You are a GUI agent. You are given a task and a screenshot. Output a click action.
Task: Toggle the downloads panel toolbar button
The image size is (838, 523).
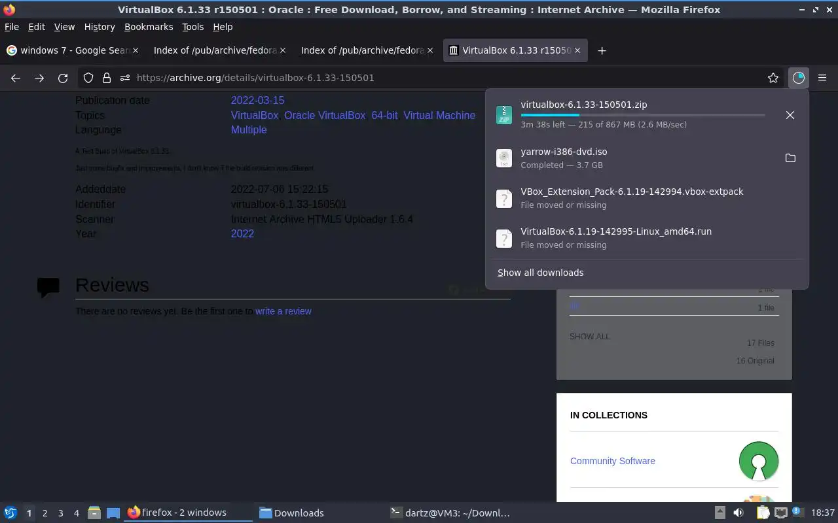(x=798, y=78)
